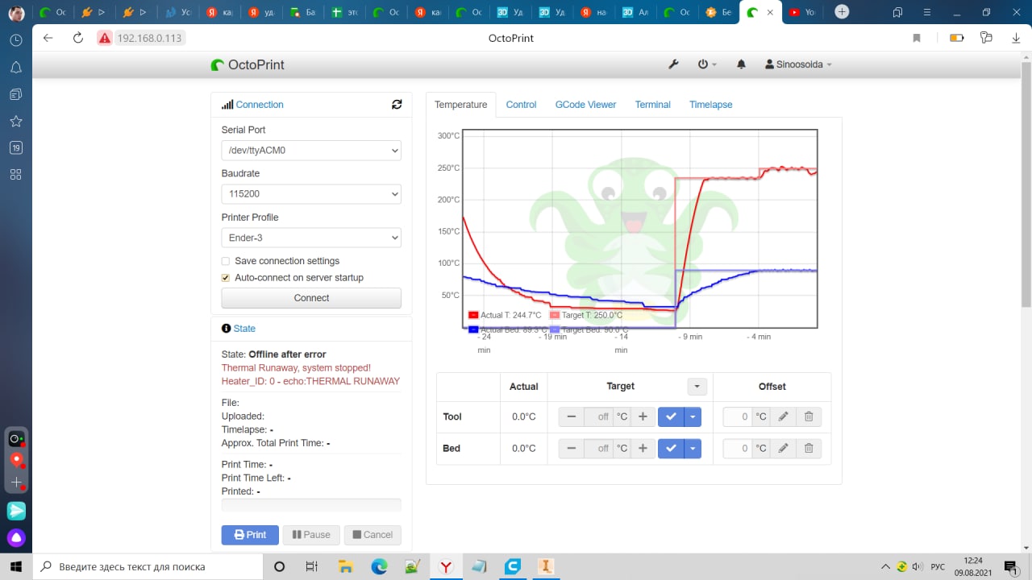The image size is (1032, 580).
Task: Click the OctoPrint logo in navbar
Action: [248, 64]
